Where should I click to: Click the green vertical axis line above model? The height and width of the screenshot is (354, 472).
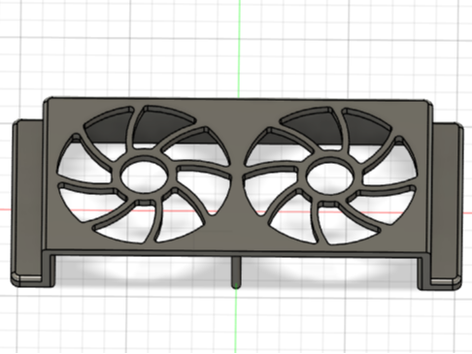pyautogui.click(x=239, y=48)
